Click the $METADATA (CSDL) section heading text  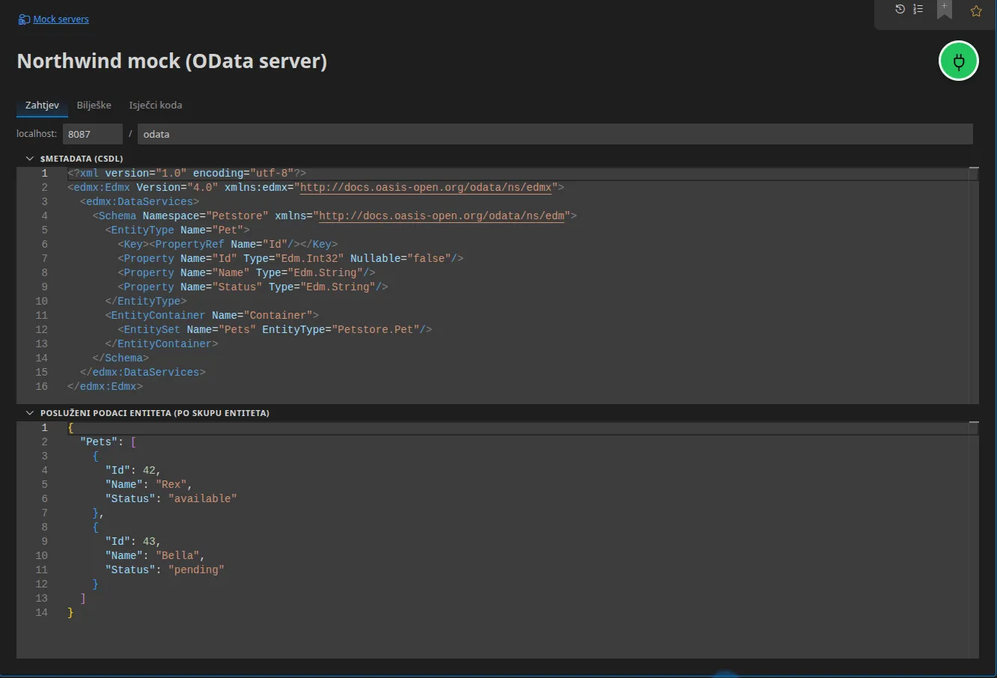[82, 159]
